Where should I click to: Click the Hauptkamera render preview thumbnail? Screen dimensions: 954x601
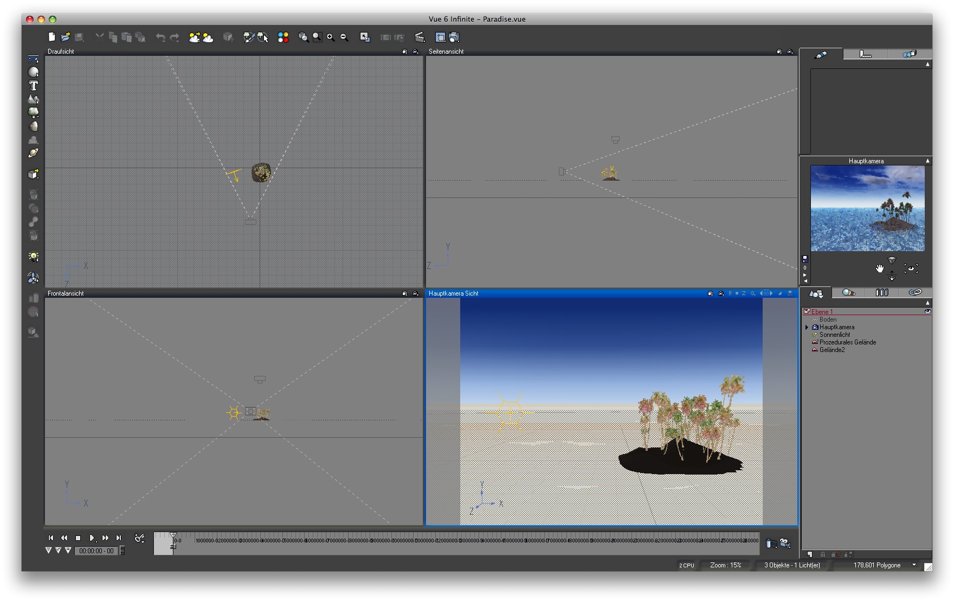867,208
